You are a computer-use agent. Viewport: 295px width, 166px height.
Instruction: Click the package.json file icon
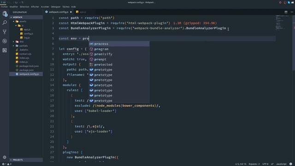[17, 70]
